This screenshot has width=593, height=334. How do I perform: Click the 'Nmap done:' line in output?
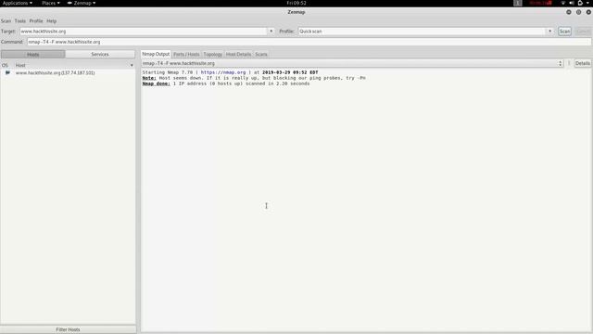pyautogui.click(x=226, y=83)
